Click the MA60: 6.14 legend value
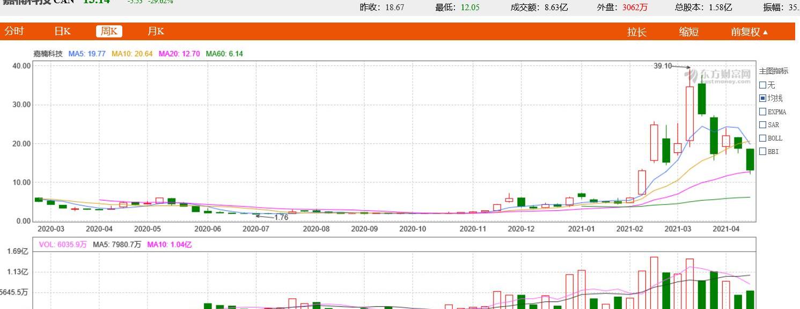Image resolution: width=800 pixels, height=309 pixels. pyautogui.click(x=224, y=54)
